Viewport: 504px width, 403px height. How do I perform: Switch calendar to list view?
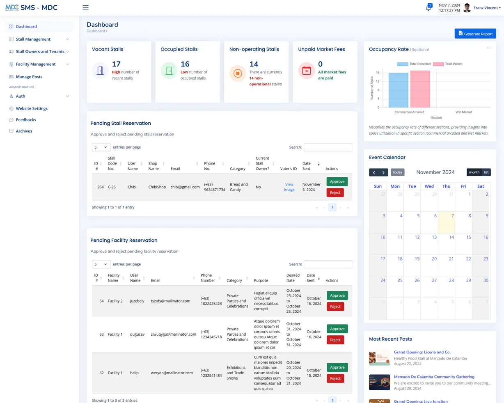pos(486,172)
